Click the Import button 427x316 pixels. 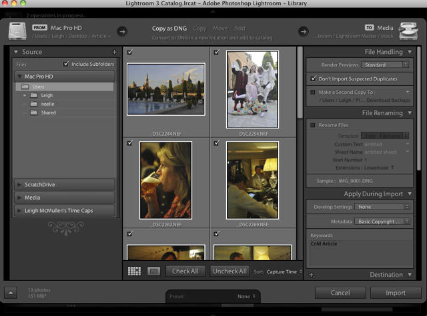tap(395, 293)
